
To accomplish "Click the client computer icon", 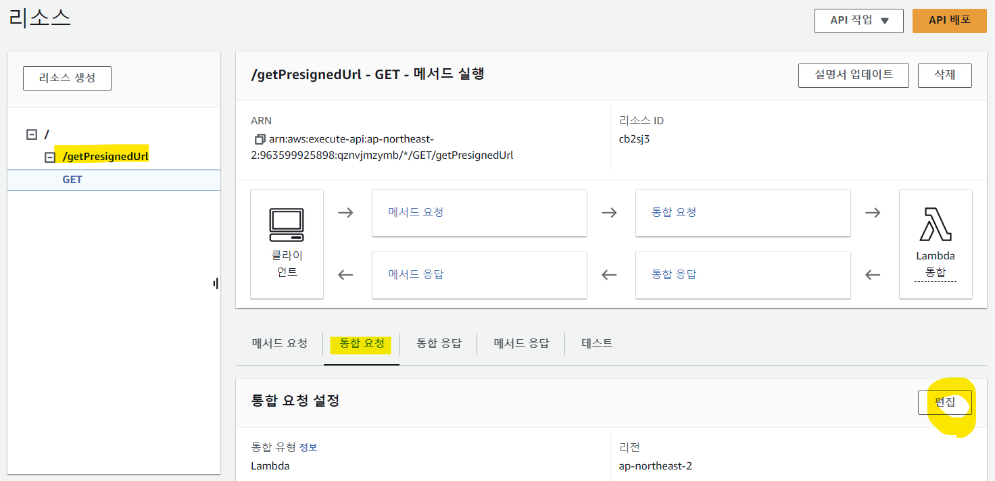I will coord(287,225).
